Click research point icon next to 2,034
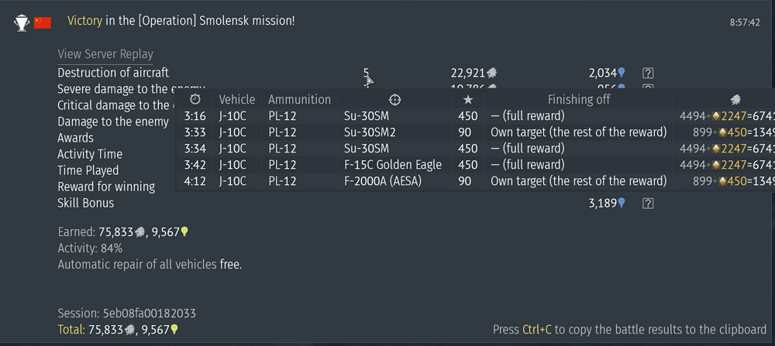This screenshot has width=775, height=346. click(x=622, y=73)
